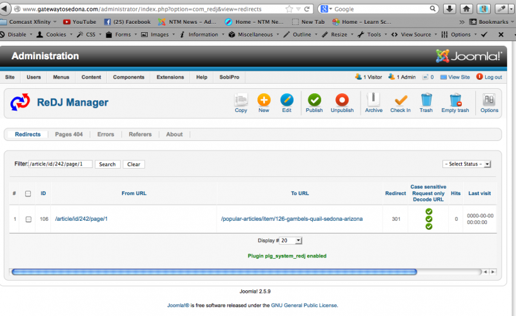
Task: Click the Joomla! logo
Action: pos(469,56)
